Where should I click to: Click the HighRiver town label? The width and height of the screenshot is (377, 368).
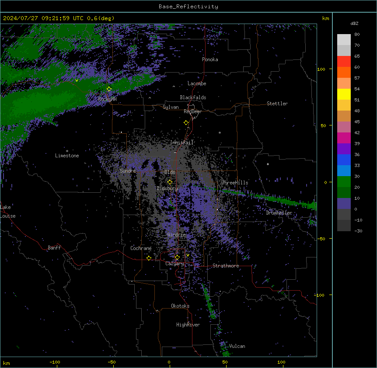(x=188, y=325)
